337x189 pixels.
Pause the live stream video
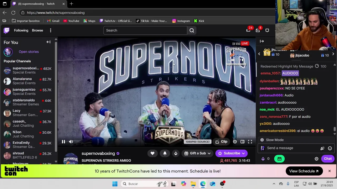click(x=63, y=142)
